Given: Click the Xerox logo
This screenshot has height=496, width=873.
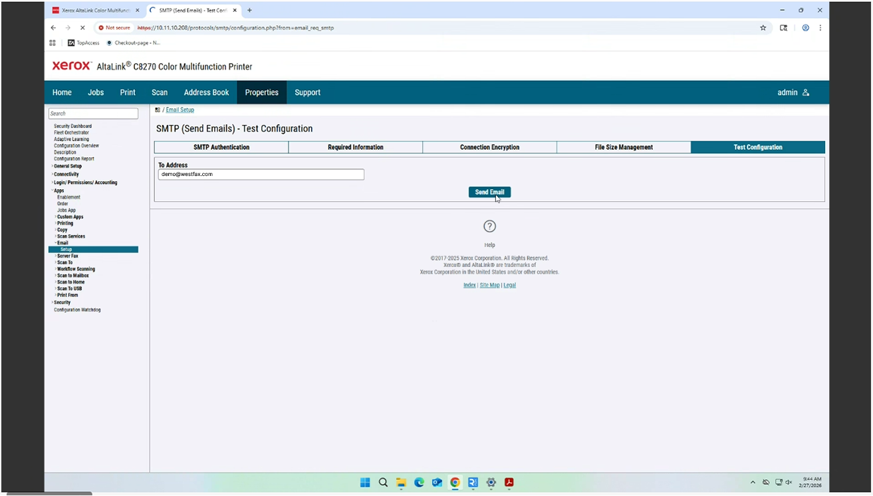Looking at the screenshot, I should click(70, 66).
